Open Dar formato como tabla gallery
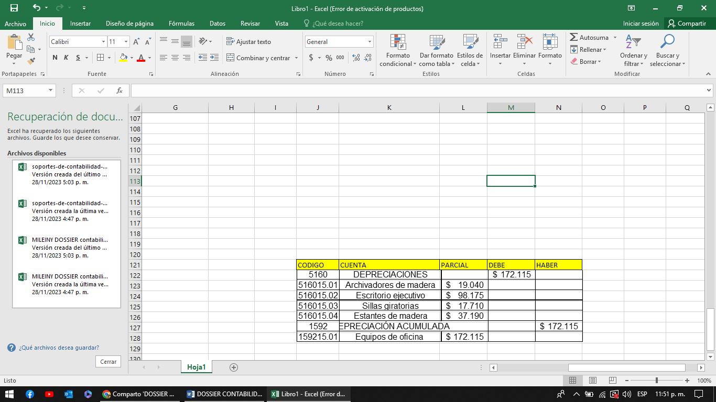 coord(436,50)
